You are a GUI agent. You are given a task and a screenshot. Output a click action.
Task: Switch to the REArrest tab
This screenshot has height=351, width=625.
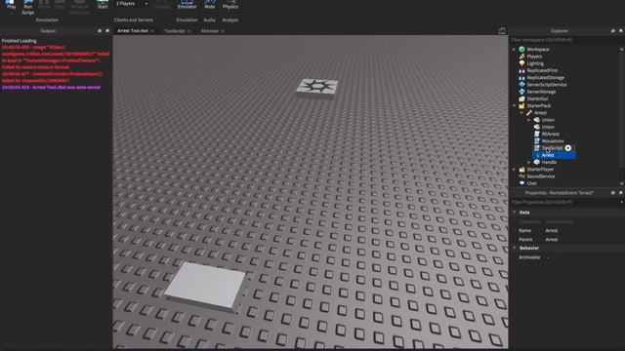210,31
